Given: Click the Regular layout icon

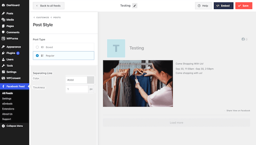Looking at the screenshot, I should point(42,56).
